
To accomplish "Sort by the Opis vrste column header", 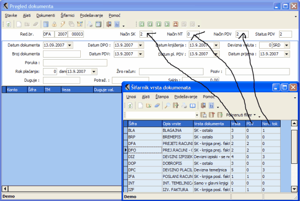I will 178,124.
